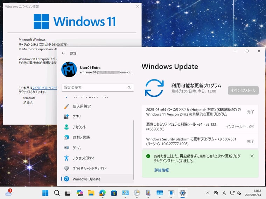This screenshot has height=199, width=266.
Task: Open 時刻と言語 settings page
Action: (x=98, y=138)
